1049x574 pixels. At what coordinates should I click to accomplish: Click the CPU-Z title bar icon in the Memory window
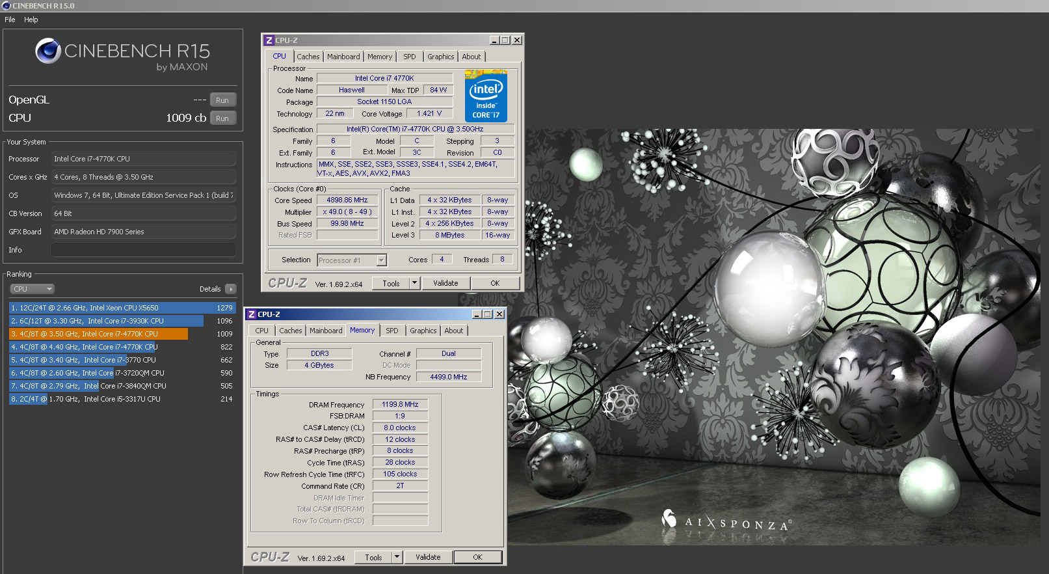click(251, 314)
